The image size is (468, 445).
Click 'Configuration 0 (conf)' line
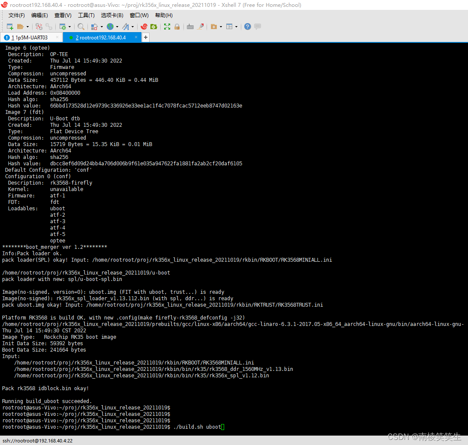click(x=38, y=176)
